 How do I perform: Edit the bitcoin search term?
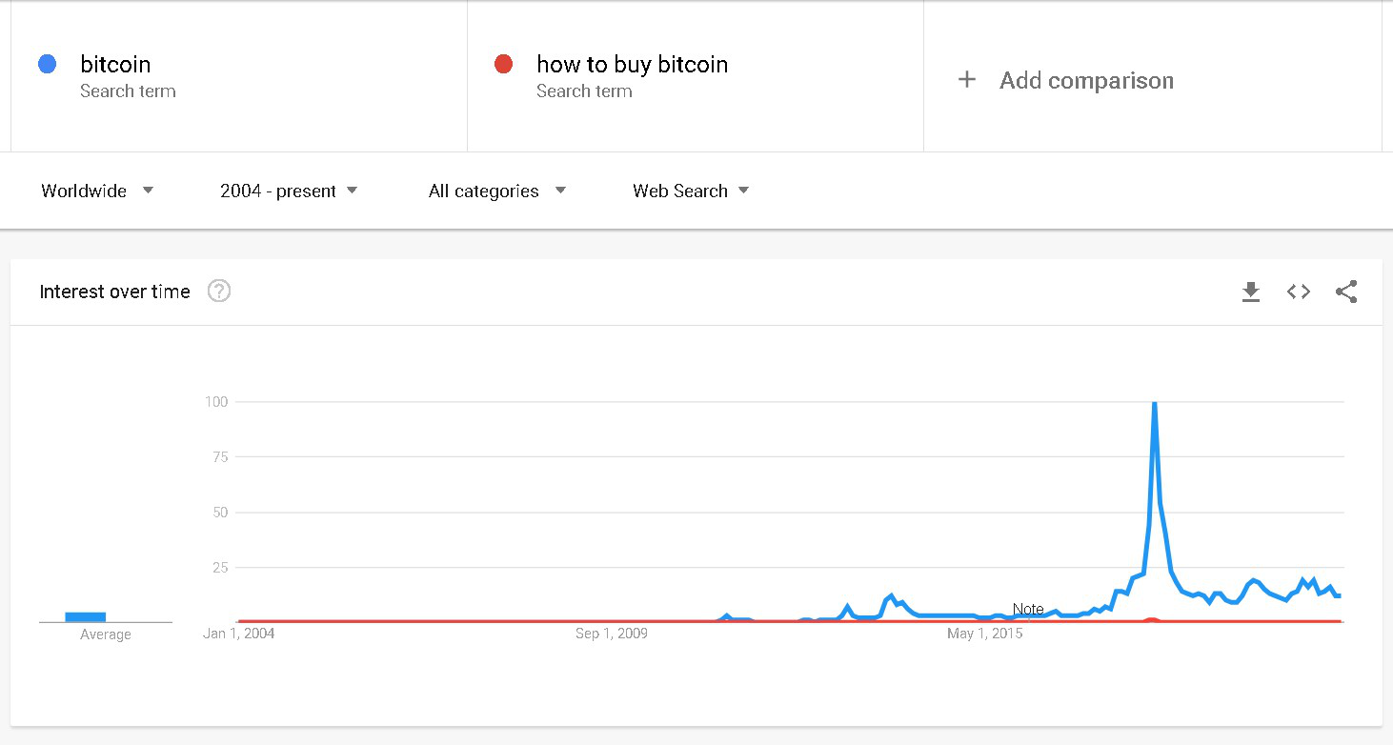point(115,64)
